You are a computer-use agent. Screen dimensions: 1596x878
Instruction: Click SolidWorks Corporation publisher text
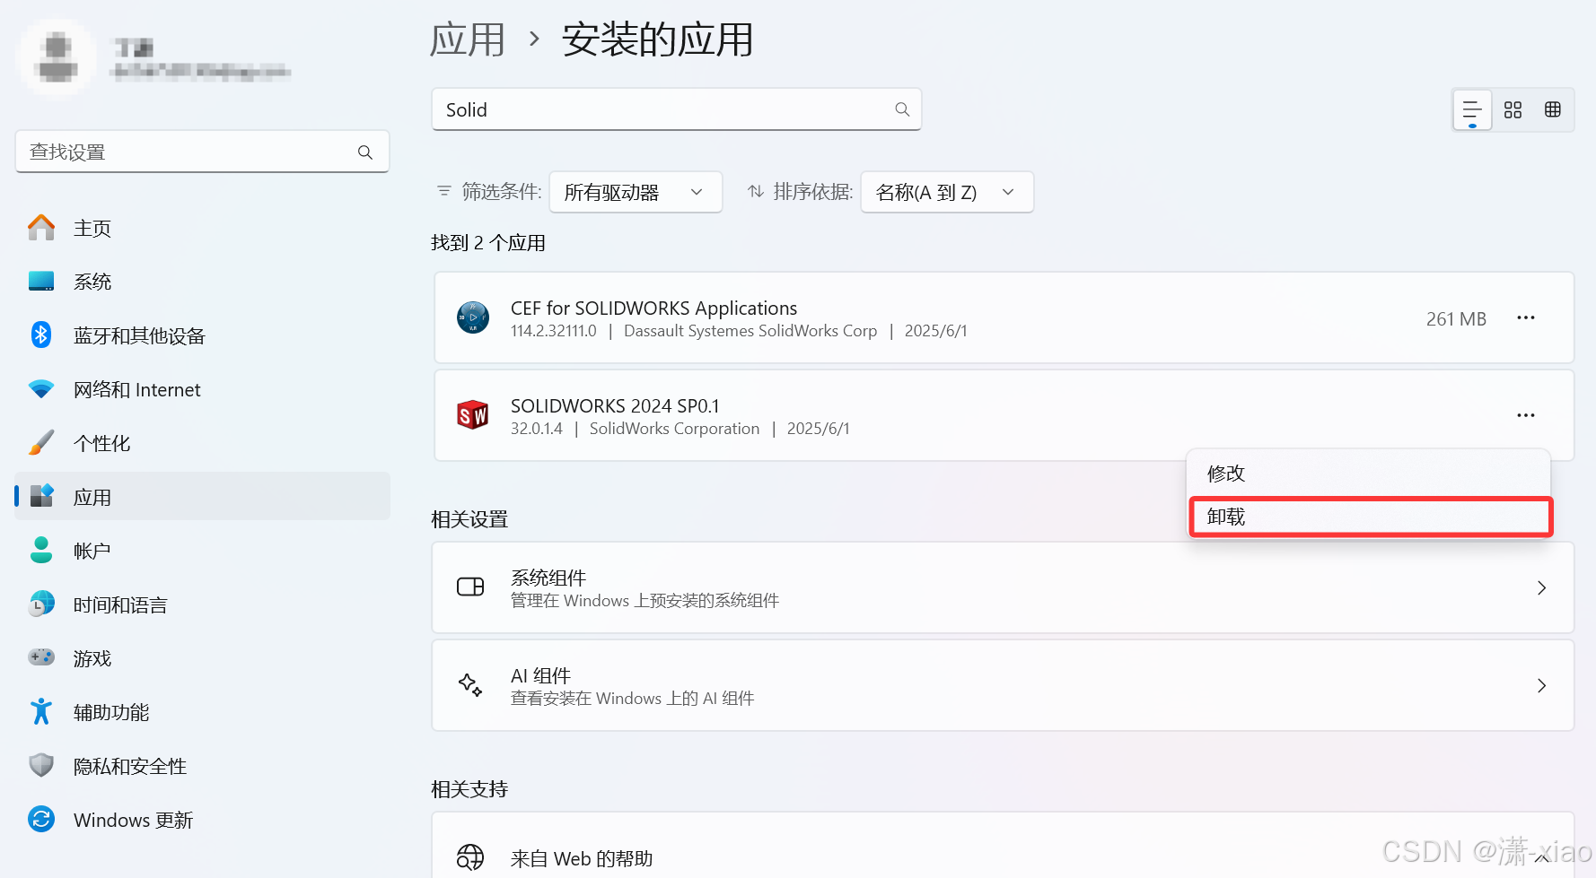pyautogui.click(x=674, y=429)
